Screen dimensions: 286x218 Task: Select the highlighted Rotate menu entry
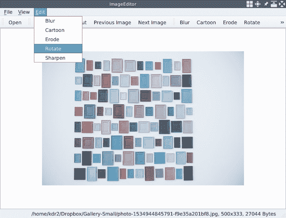(53, 49)
